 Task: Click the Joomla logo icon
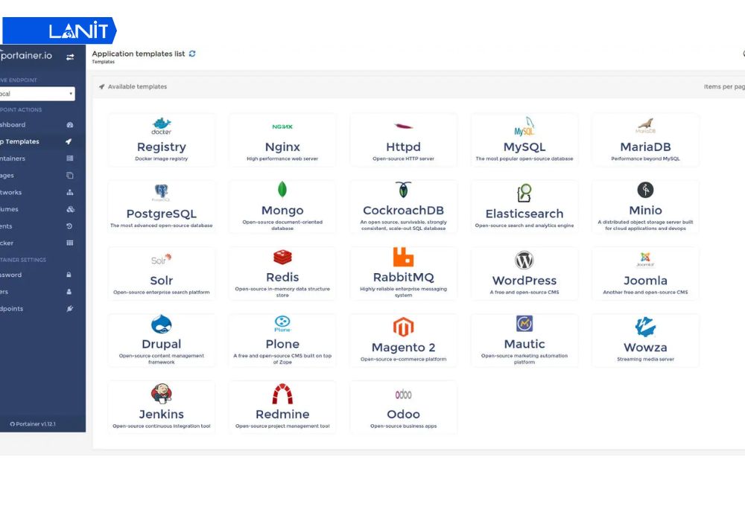645,260
